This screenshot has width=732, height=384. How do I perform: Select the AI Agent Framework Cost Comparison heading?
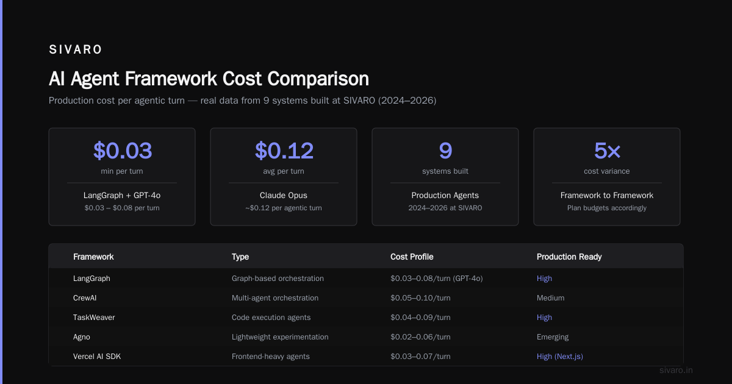(x=209, y=79)
